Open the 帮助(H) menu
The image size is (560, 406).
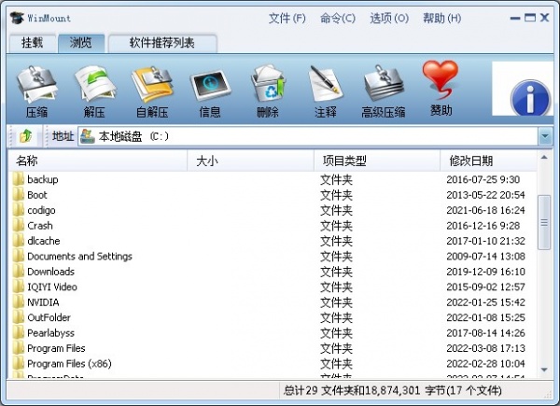(440, 18)
